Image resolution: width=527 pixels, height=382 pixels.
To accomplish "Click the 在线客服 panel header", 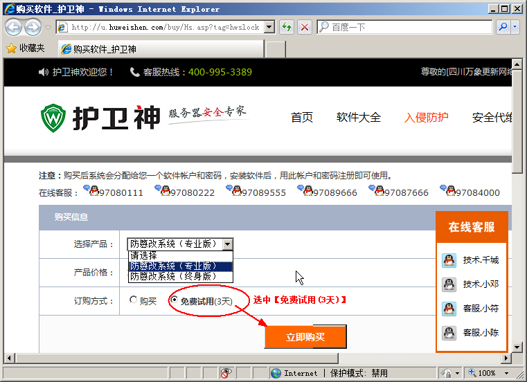I will click(472, 227).
